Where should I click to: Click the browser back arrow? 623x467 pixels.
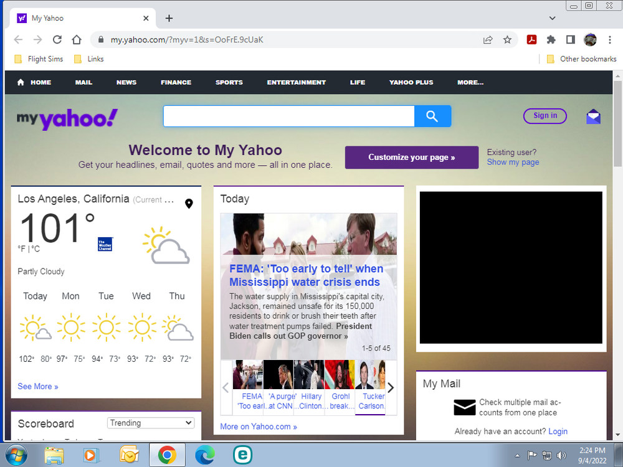[18, 39]
